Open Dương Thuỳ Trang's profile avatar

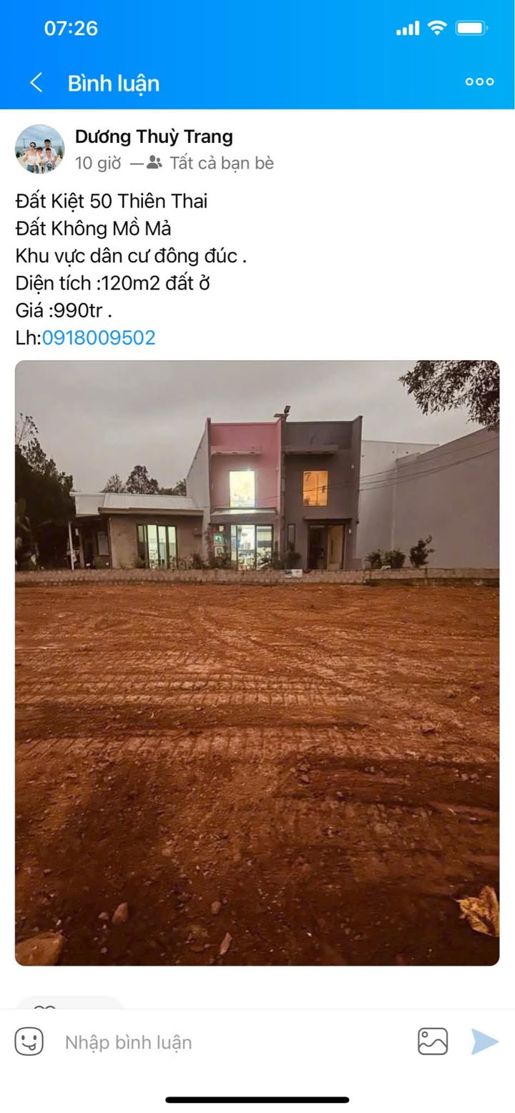tap(39, 149)
